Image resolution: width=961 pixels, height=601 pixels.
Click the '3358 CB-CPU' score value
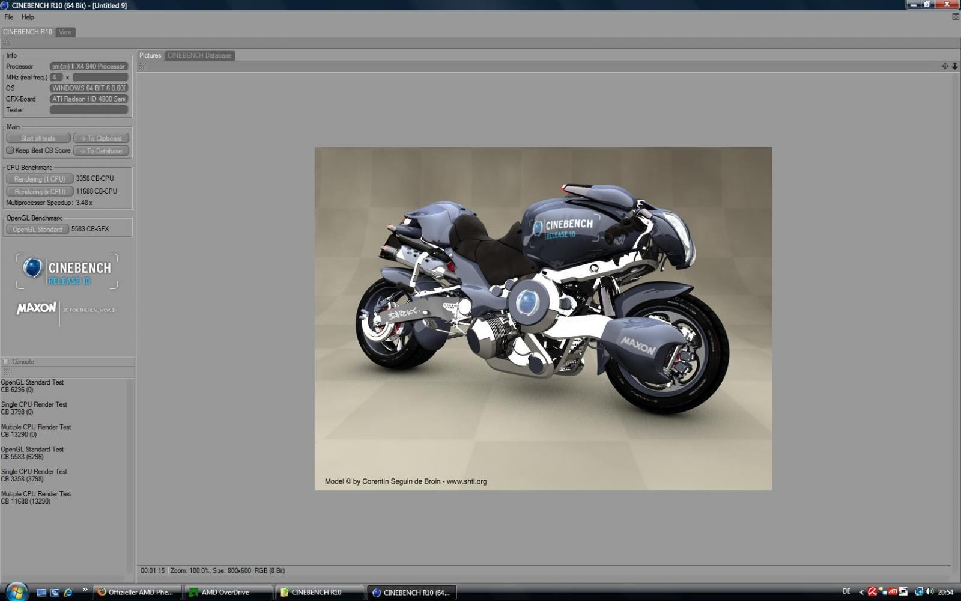coord(95,178)
